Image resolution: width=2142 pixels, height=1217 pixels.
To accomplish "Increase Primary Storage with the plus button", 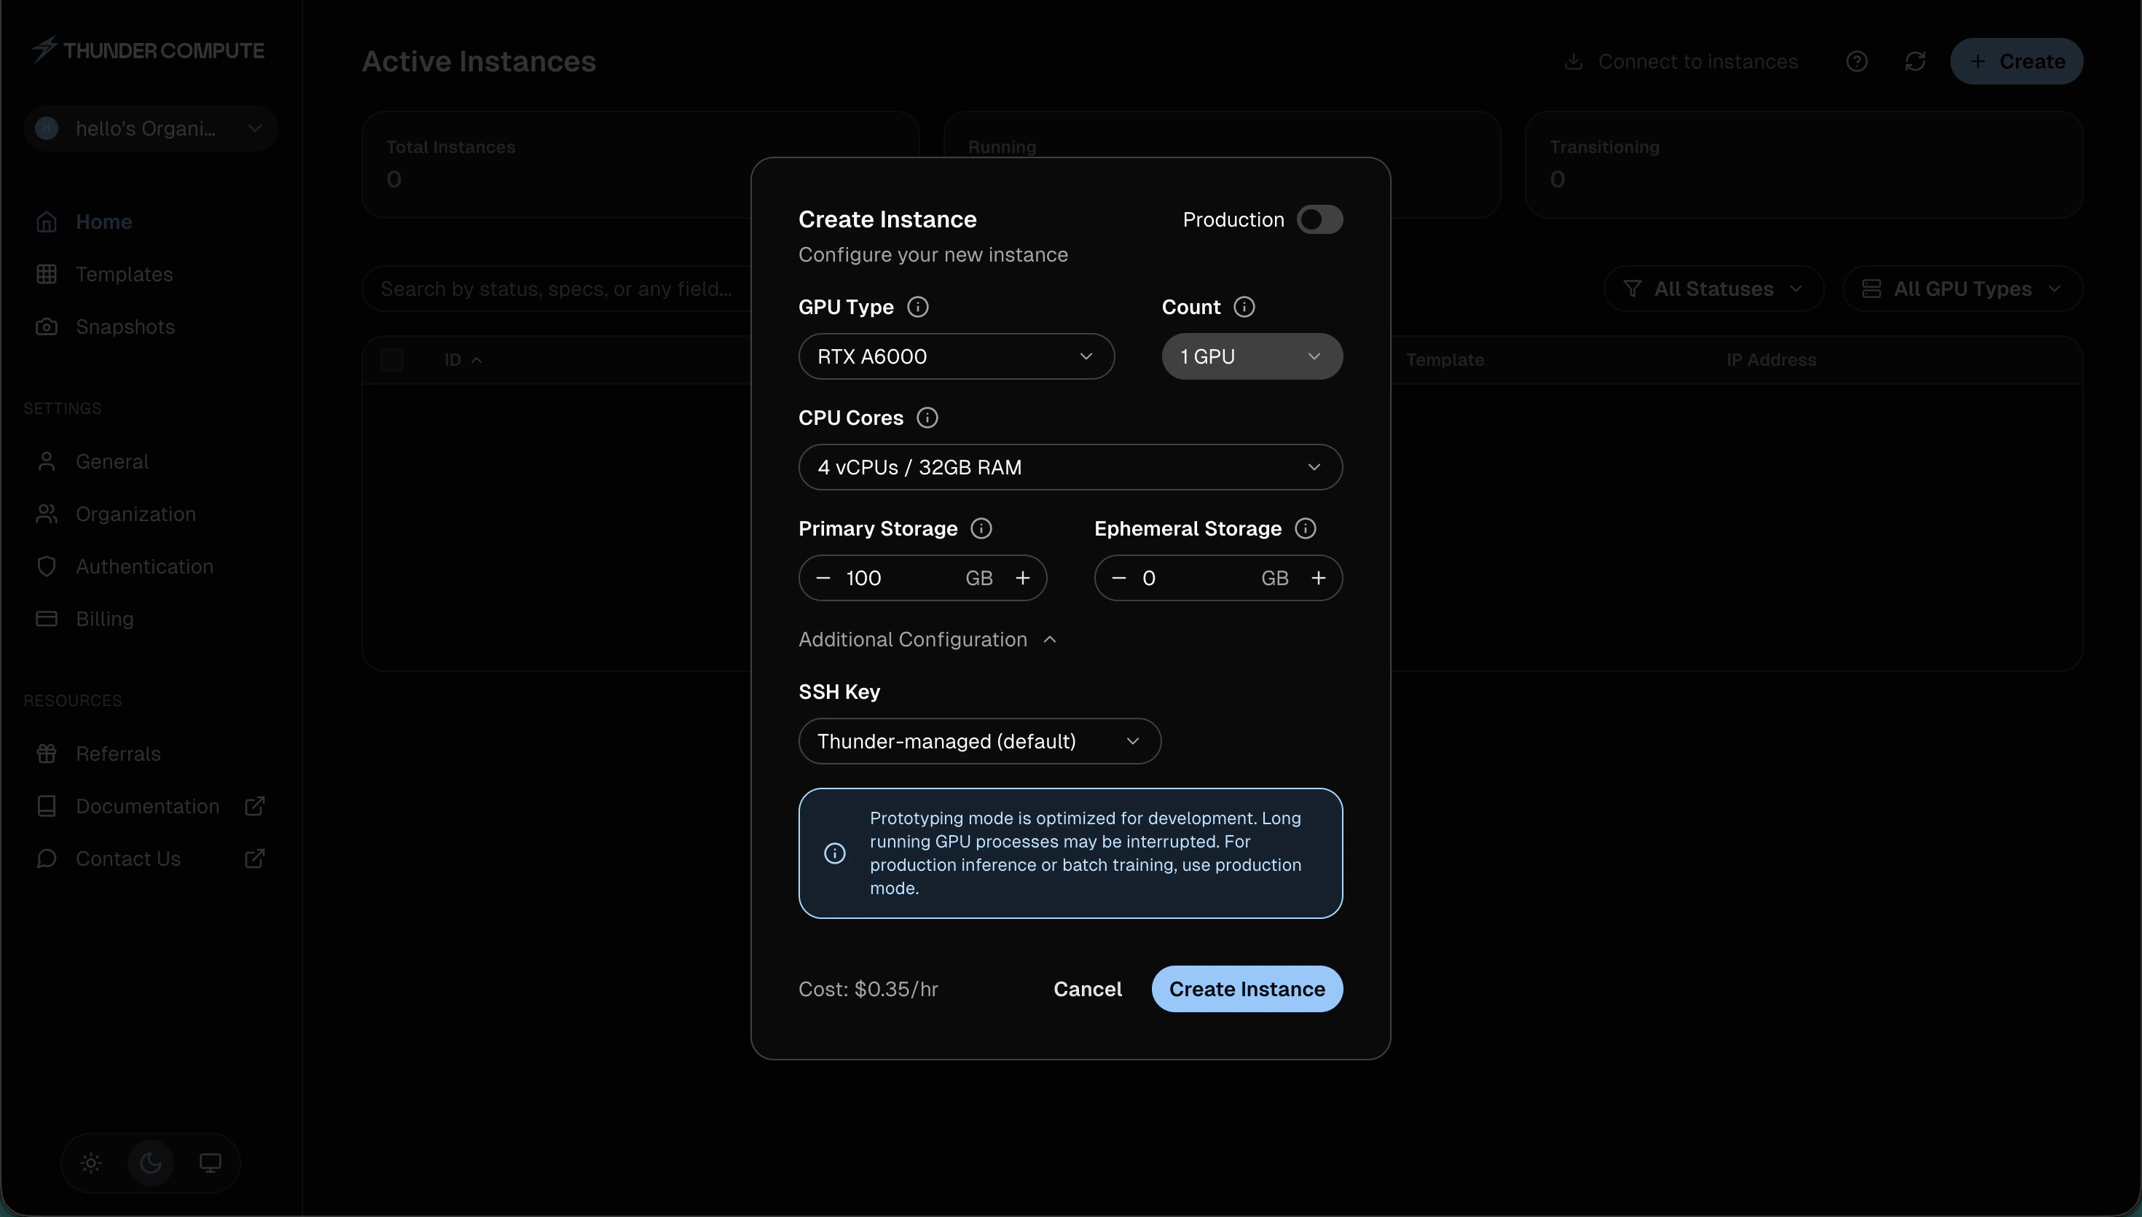I will (1022, 579).
